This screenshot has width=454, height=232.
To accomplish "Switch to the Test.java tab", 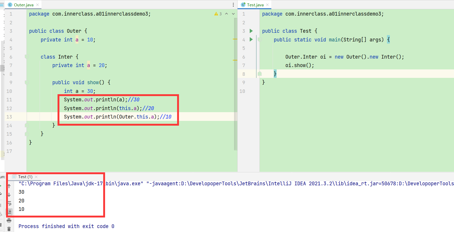I will [255, 5].
